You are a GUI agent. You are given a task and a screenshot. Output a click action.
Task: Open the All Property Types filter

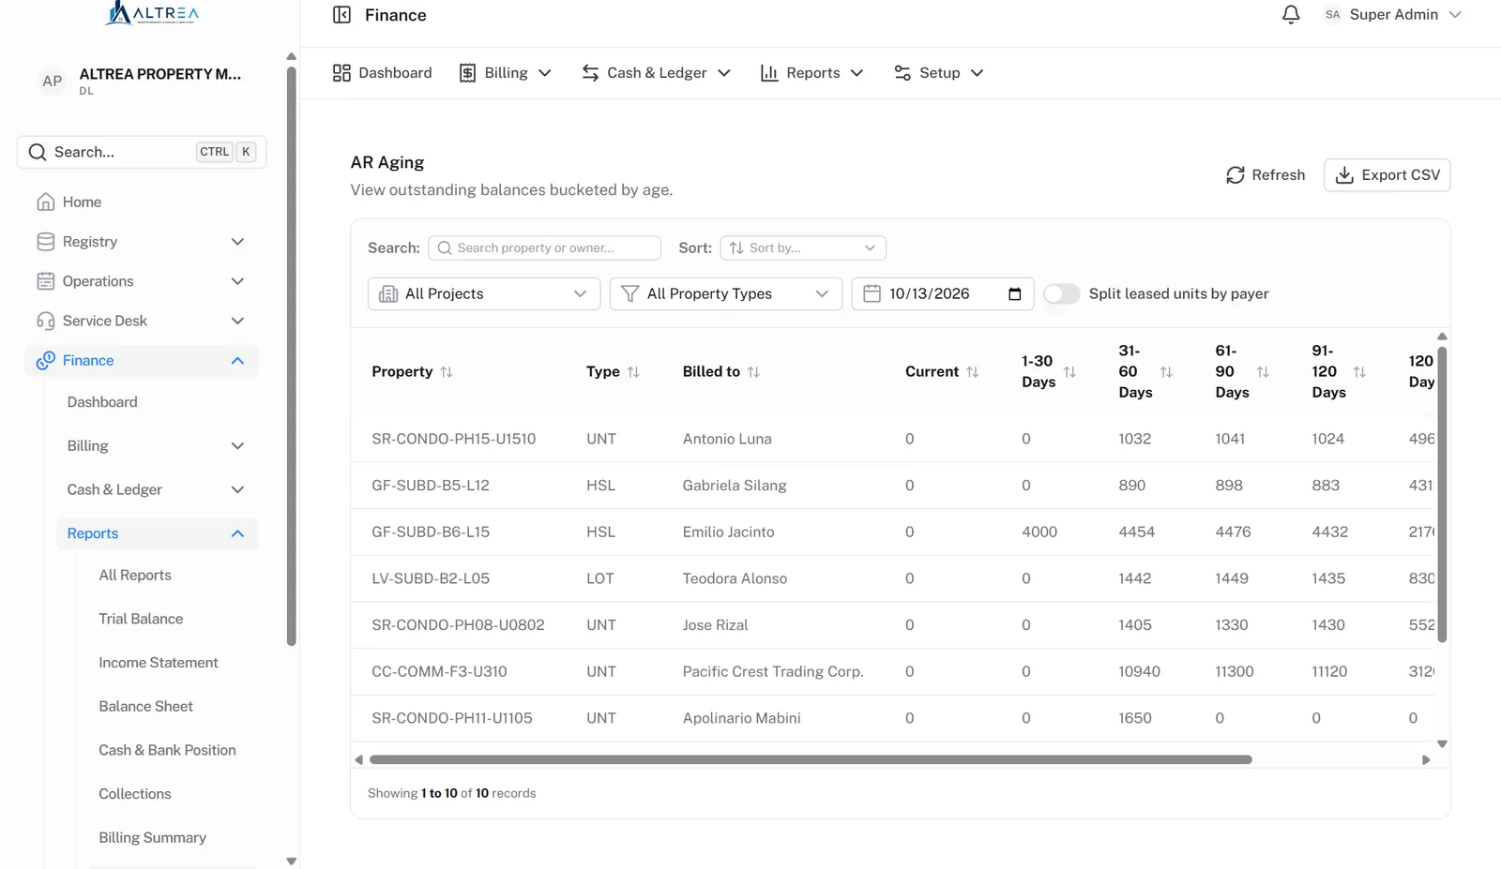(x=726, y=294)
